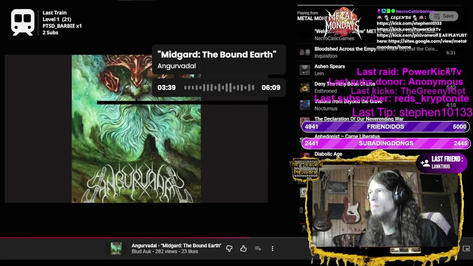This screenshot has width=473, height=266.
Task: Play 'Ashen Spears' by Lein
Action: click(330, 66)
